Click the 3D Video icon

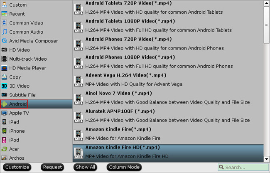[4, 86]
